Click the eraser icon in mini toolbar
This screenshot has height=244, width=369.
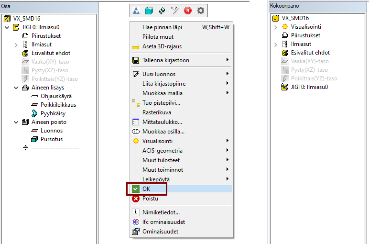(162, 11)
